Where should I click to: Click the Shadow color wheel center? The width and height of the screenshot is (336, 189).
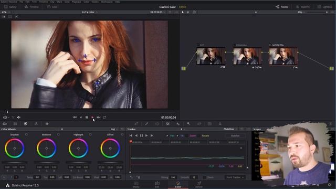coord(15,148)
